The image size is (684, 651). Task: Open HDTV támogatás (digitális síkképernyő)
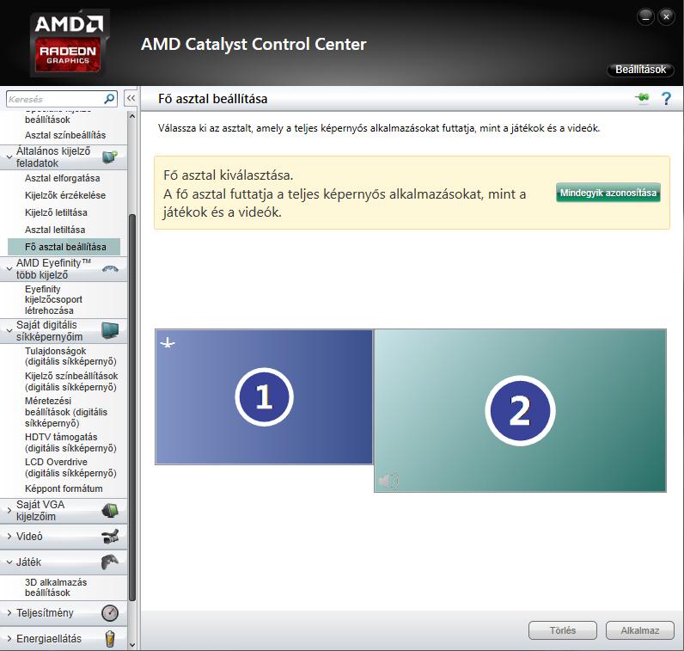(70, 442)
